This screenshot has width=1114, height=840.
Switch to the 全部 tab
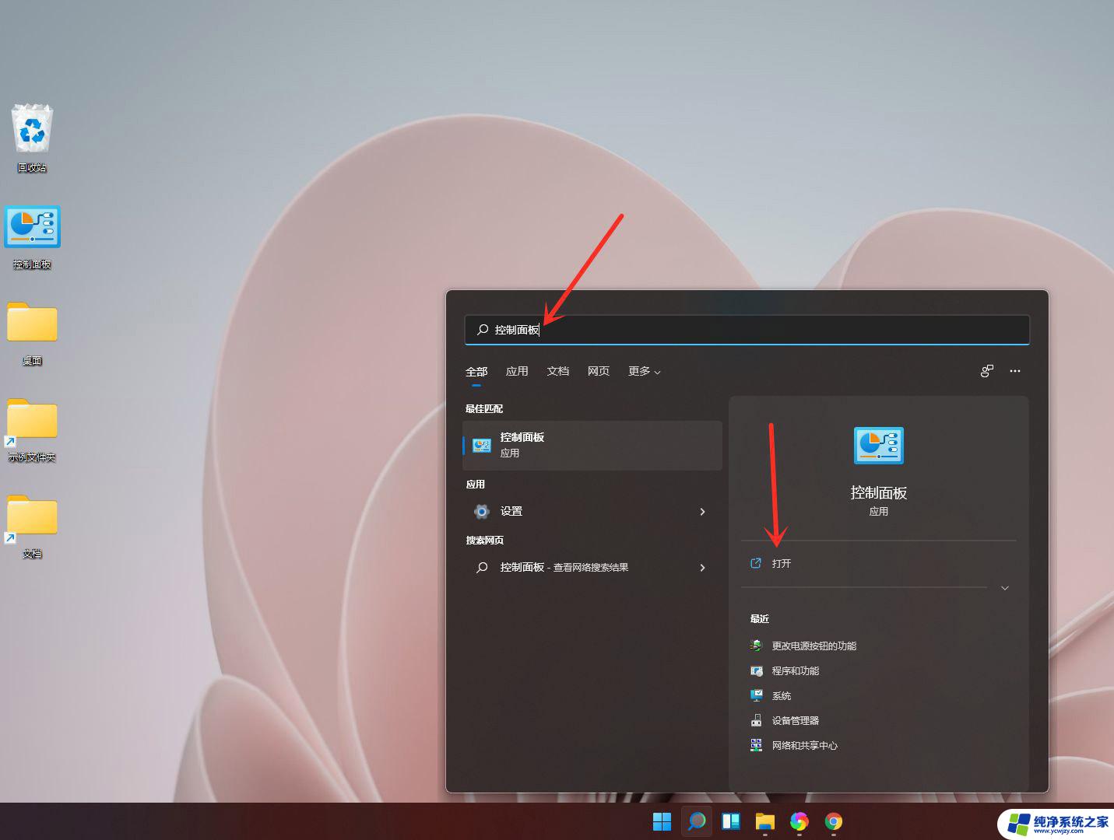(476, 371)
